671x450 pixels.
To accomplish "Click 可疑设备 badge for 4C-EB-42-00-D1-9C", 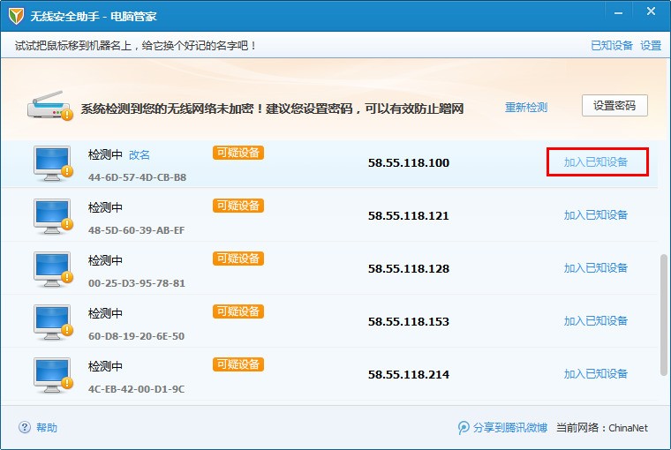I will point(237,365).
